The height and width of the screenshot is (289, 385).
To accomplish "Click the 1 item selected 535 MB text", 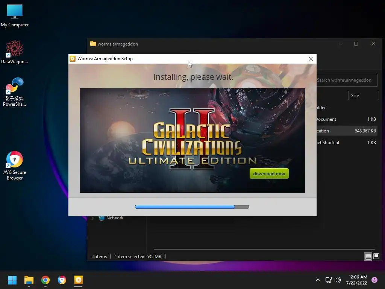I will click(138, 257).
